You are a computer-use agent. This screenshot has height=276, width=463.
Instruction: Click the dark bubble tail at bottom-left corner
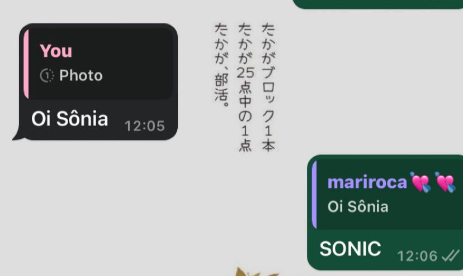(17, 135)
